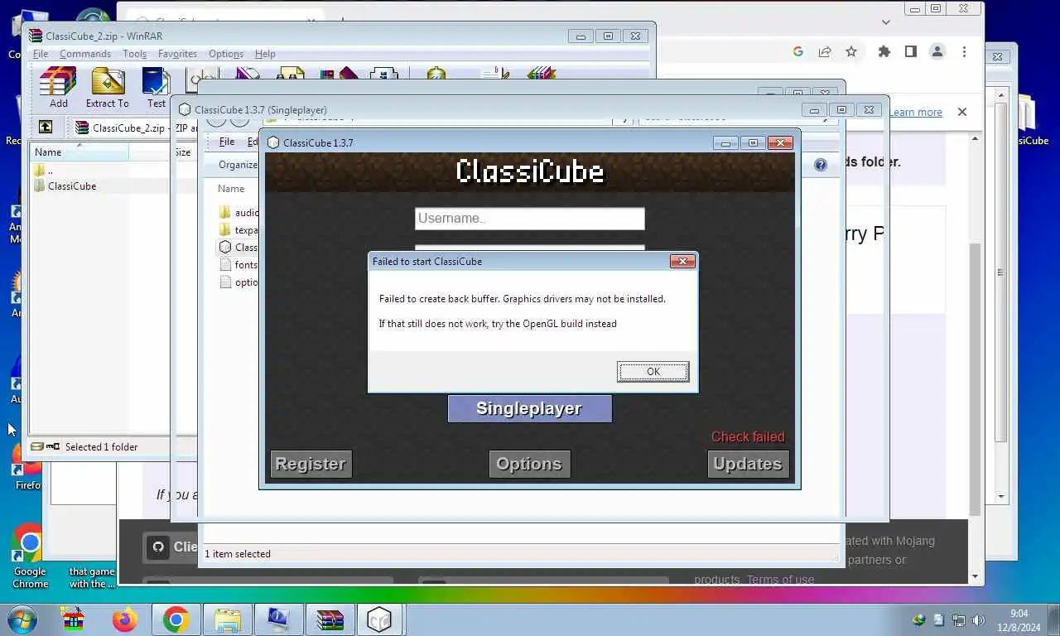The width and height of the screenshot is (1060, 636).
Task: Click Firefox icon in taskbar
Action: 125,619
